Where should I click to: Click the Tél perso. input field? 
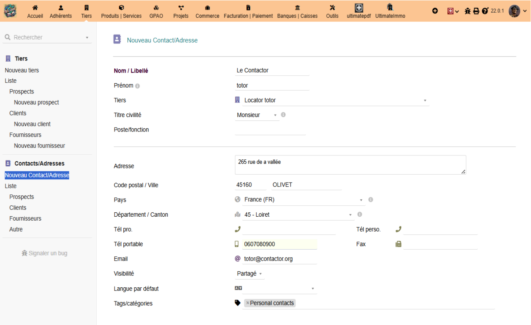(440, 230)
